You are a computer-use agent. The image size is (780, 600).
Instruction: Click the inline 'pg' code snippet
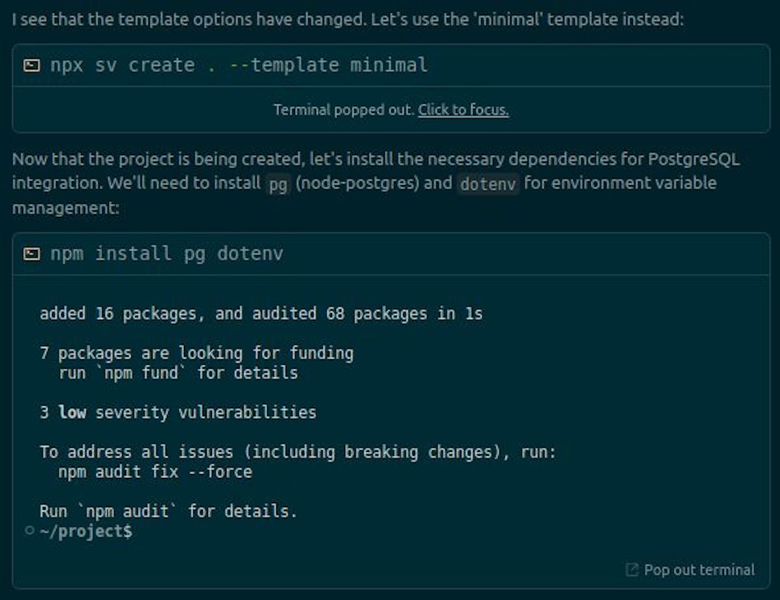coord(278,184)
